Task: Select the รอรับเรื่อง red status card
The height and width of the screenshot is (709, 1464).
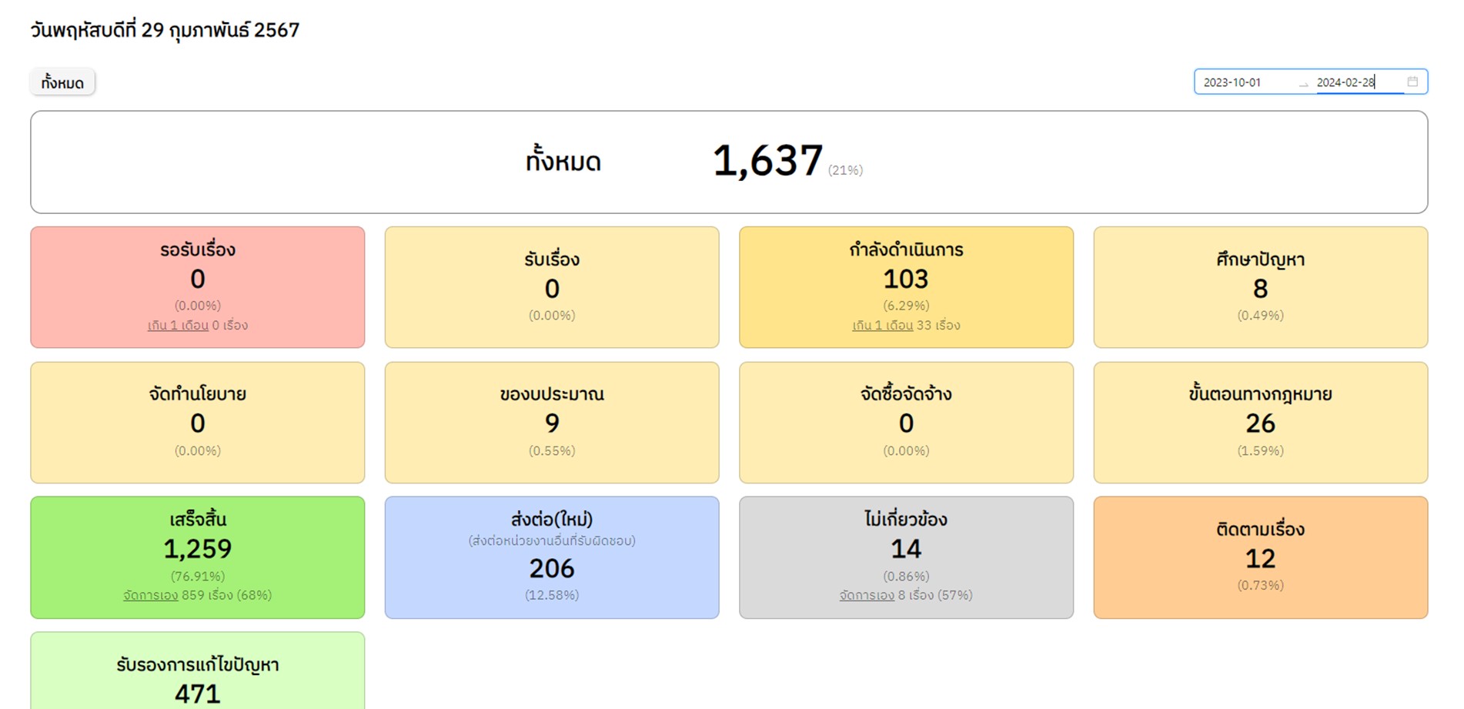Action: pos(198,287)
